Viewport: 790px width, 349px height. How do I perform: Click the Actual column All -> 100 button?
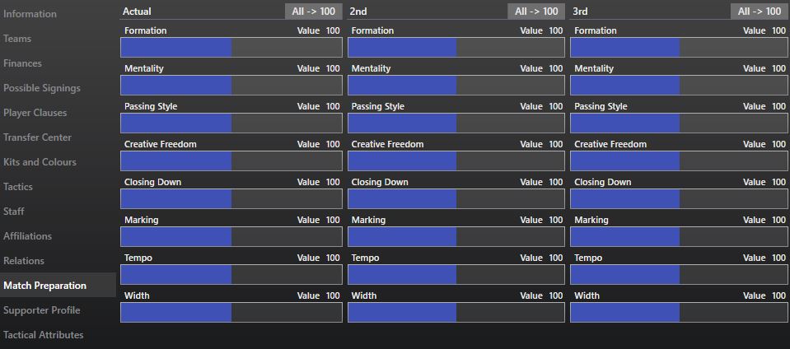pyautogui.click(x=313, y=11)
